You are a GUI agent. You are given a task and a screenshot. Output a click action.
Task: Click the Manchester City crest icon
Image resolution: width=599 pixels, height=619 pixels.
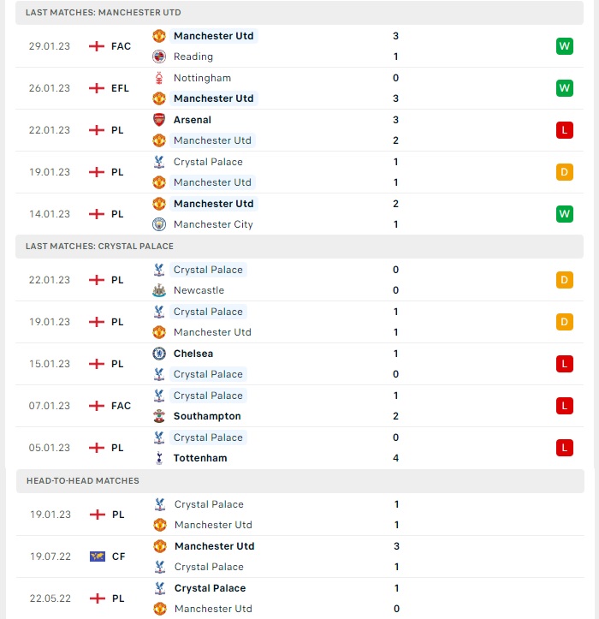[159, 224]
